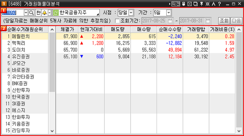The height and width of the screenshot is (136, 244).
Task: Click the bell alert icon
Action: pos(45,13)
